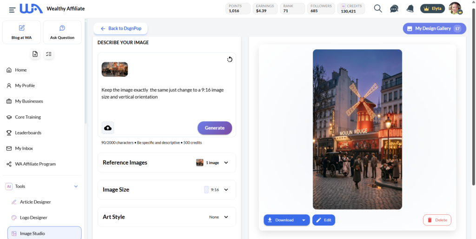Expand the Art Style None dropdown
The width and height of the screenshot is (476, 239).
coord(167,217)
